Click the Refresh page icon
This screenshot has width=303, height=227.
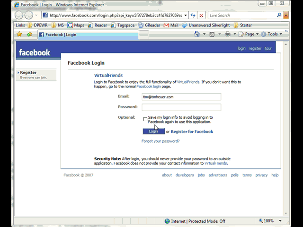tap(193, 15)
